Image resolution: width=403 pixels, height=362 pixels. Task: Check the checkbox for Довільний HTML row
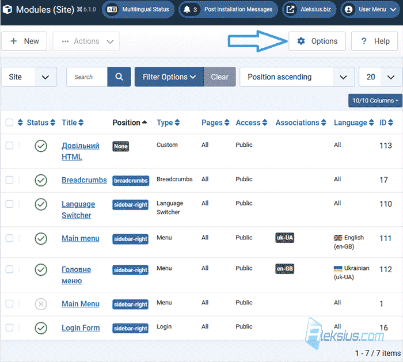pos(10,146)
